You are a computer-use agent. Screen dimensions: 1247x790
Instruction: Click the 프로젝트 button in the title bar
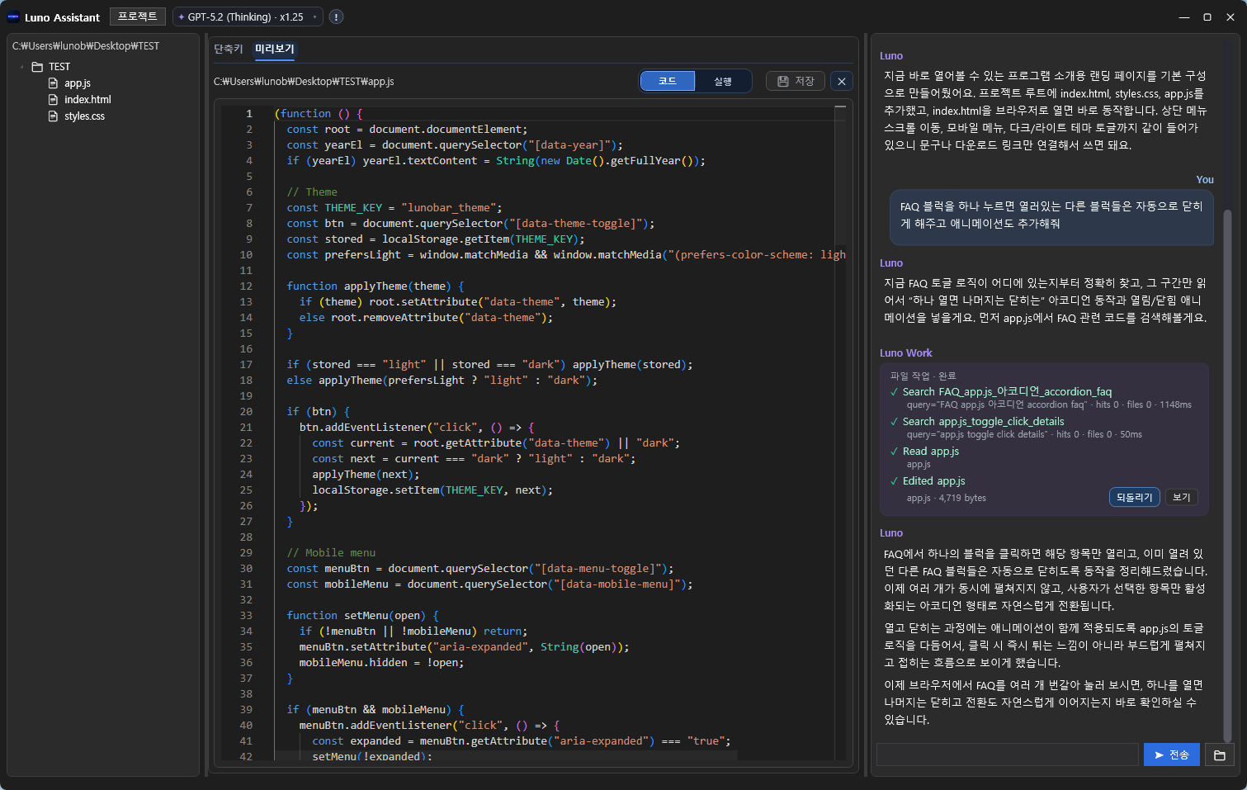click(137, 17)
